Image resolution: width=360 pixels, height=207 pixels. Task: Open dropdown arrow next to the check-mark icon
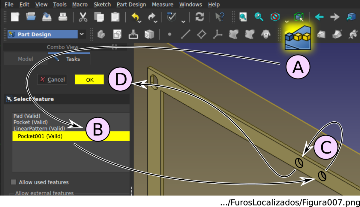[x=183, y=21]
